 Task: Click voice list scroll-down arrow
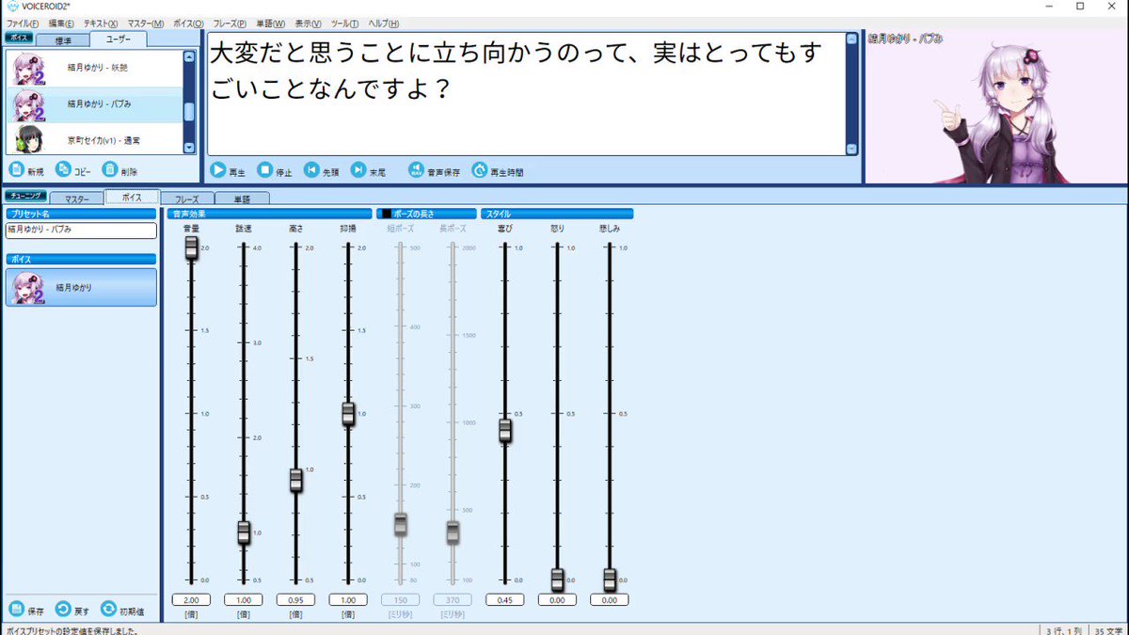189,148
